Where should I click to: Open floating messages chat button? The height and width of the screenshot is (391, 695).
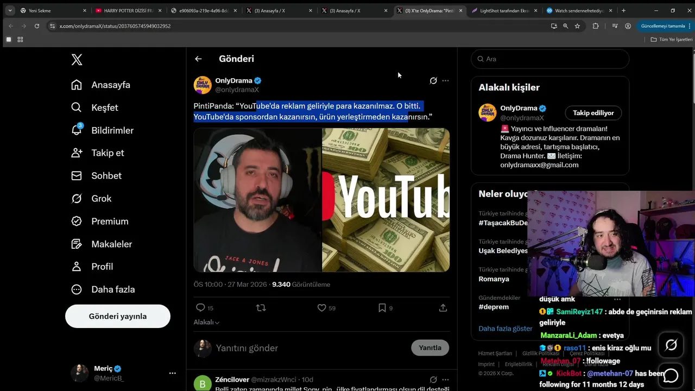point(671,375)
